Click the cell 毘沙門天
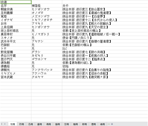148x126 pixels. click(16, 59)
